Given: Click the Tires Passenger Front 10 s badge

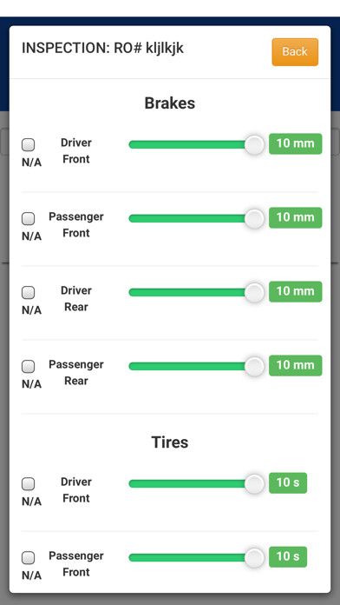Looking at the screenshot, I should tap(288, 557).
